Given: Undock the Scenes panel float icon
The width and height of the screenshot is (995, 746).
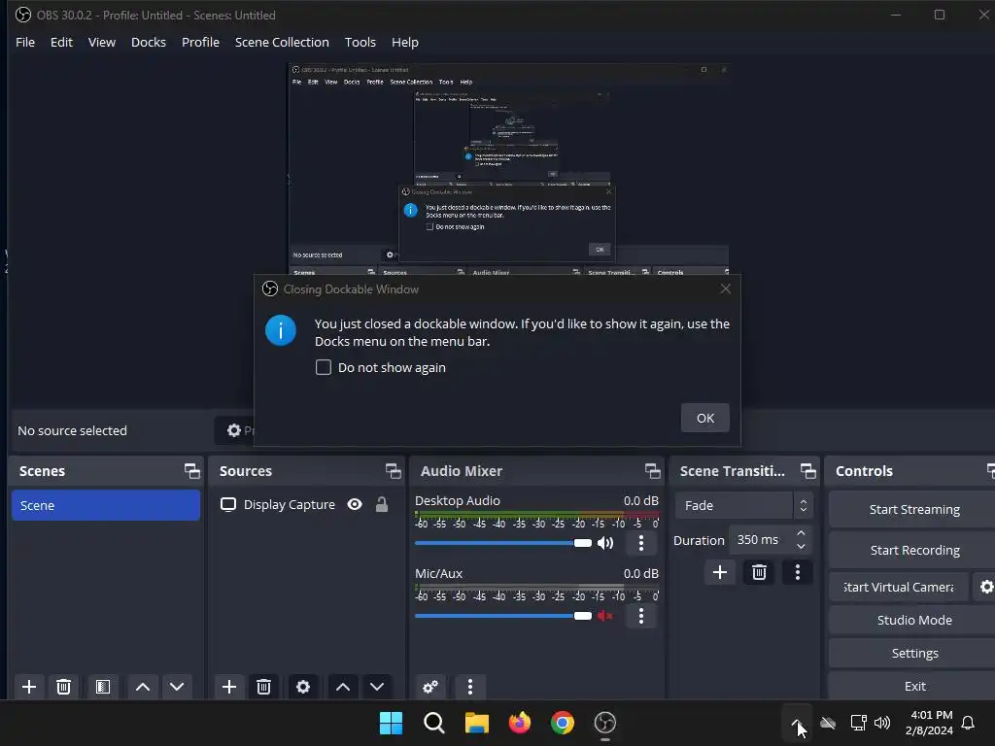Looking at the screenshot, I should [x=191, y=471].
